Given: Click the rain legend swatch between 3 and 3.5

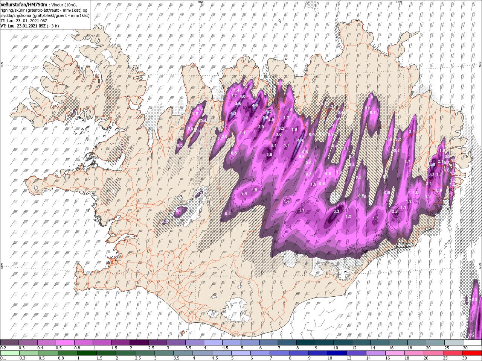Looking at the screenshot, I should point(163,353).
